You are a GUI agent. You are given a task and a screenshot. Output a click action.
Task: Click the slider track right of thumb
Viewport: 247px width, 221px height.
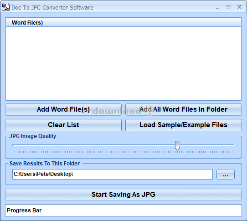point(207,145)
